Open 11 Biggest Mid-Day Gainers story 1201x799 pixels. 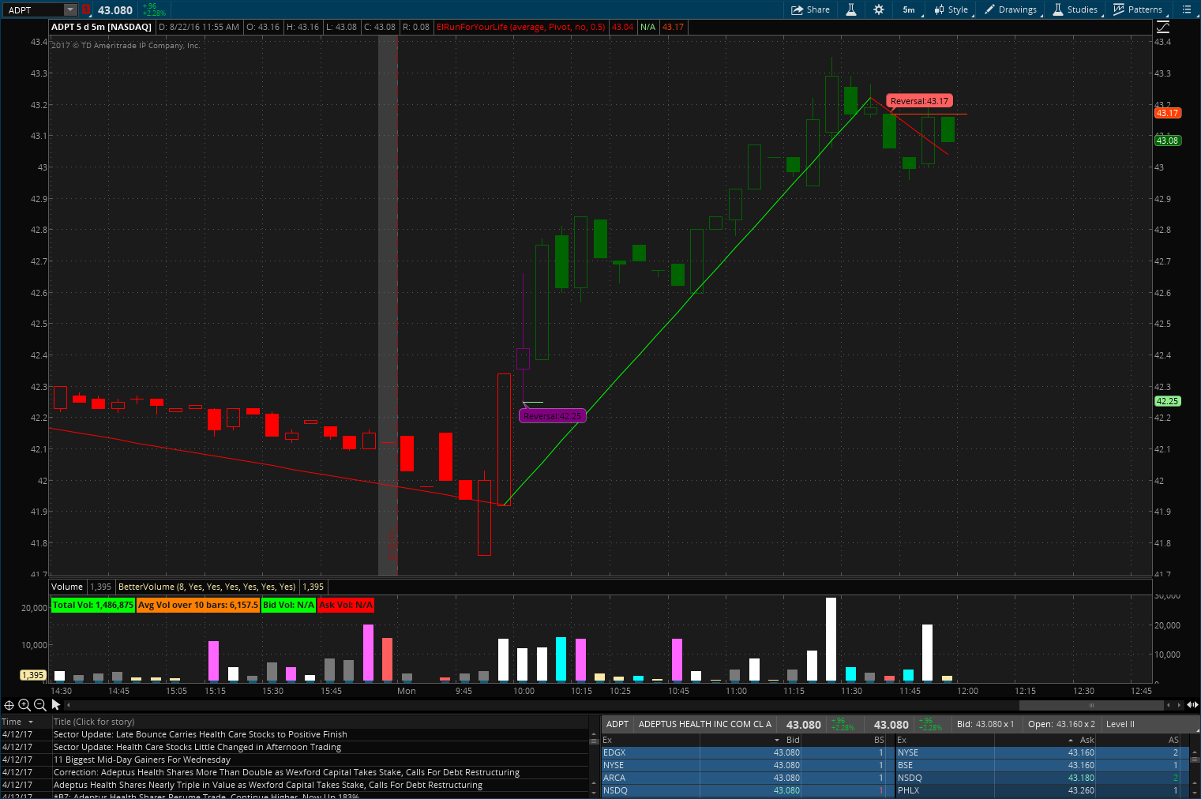coord(142,760)
